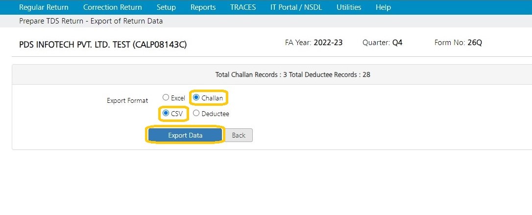Open the Setup menu
Viewport: 532px width, 215px height.
(x=166, y=7)
